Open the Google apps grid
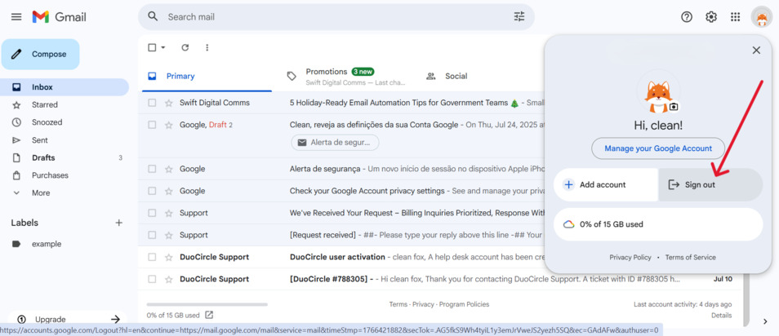The height and width of the screenshot is (336, 779). coord(735,17)
